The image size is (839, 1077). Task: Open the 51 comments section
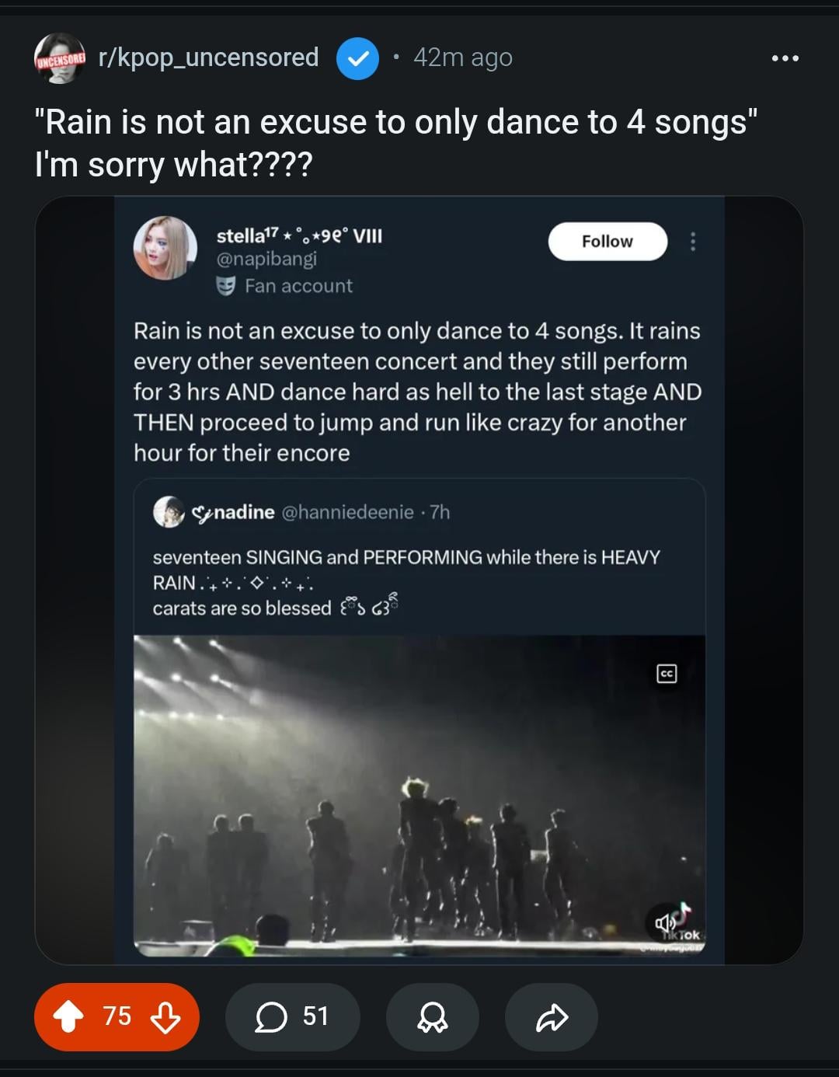click(292, 1016)
